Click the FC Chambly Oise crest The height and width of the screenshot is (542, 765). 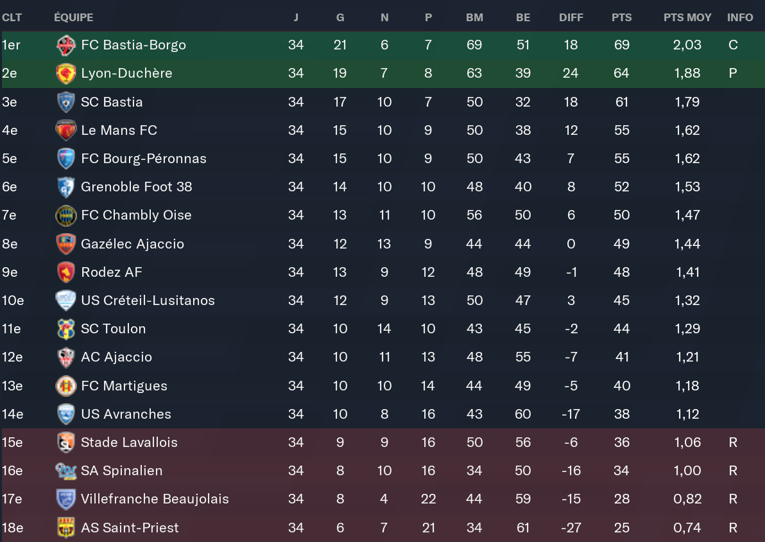(65, 215)
